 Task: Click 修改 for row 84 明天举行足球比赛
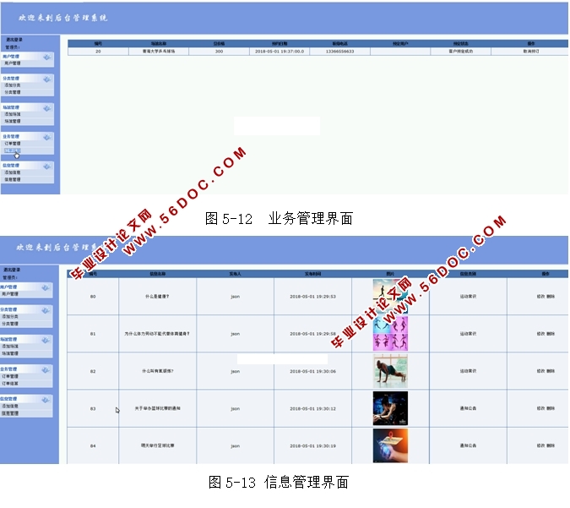(x=541, y=445)
